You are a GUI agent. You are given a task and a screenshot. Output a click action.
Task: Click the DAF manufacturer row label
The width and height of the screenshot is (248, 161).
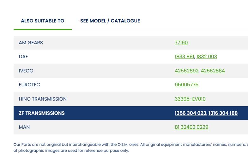pyautogui.click(x=23, y=57)
